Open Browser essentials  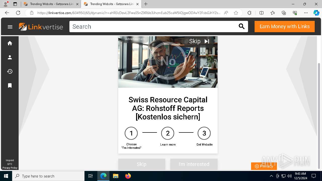pyautogui.click(x=295, y=13)
